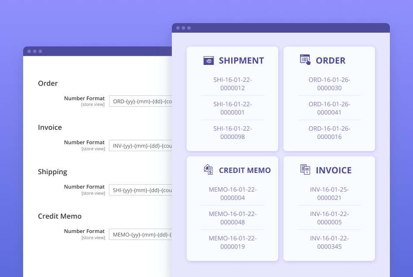Click the [store view] label under Shipping
The image size is (413, 277).
point(93,193)
